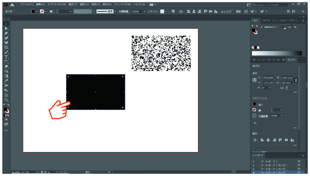Click the H height input field

point(287,83)
